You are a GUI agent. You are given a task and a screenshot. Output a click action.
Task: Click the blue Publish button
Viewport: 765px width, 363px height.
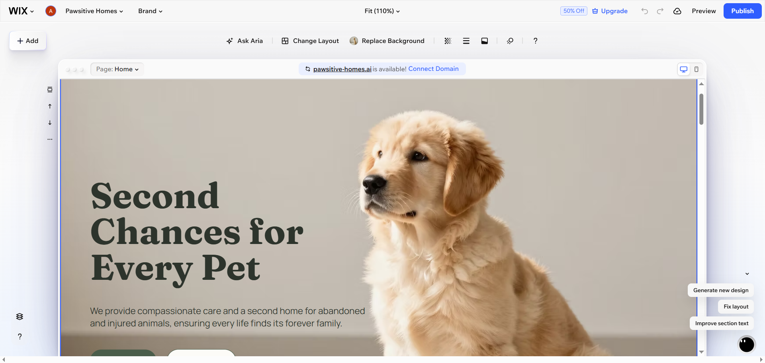[x=742, y=11]
